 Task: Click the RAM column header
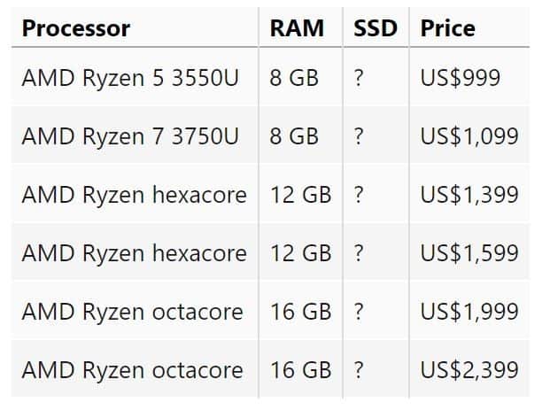(297, 28)
